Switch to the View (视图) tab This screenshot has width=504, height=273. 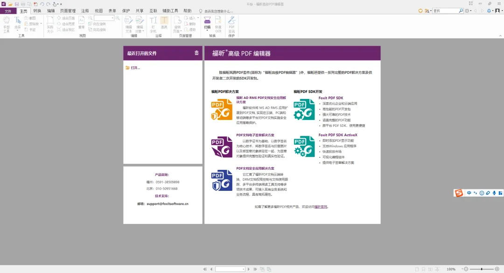(98, 11)
